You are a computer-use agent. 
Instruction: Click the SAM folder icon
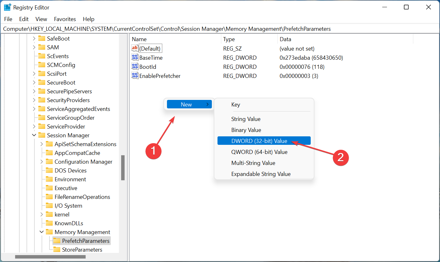pos(42,47)
